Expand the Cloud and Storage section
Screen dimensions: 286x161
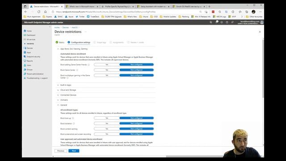(x=58, y=90)
